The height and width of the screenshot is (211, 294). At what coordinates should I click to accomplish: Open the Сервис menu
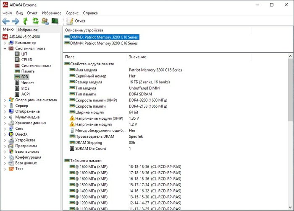pos(72,13)
